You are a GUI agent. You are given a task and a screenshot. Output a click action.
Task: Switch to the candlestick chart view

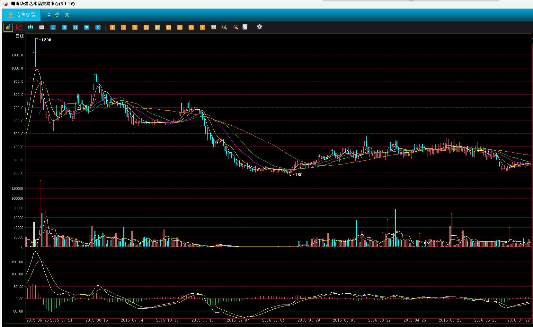[31, 27]
